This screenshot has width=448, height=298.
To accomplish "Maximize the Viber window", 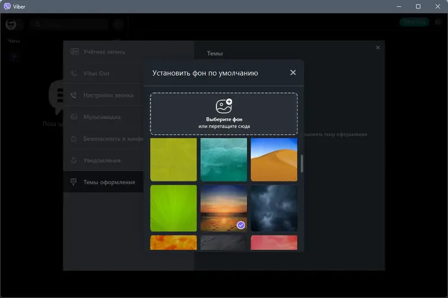I will coord(418,6).
